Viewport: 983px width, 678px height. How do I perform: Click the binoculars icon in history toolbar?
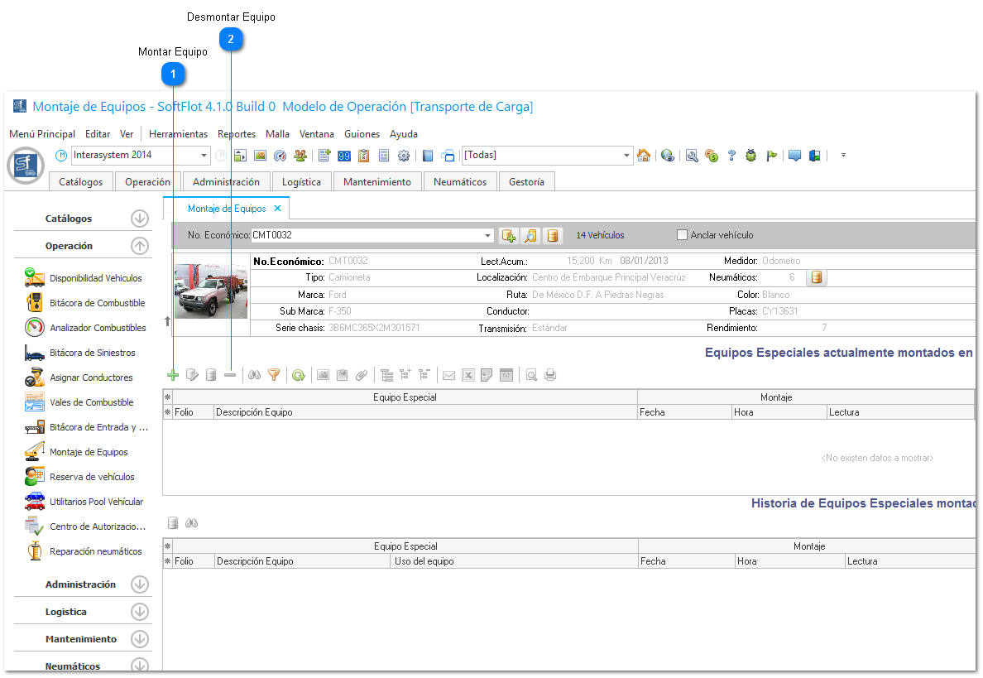(191, 523)
